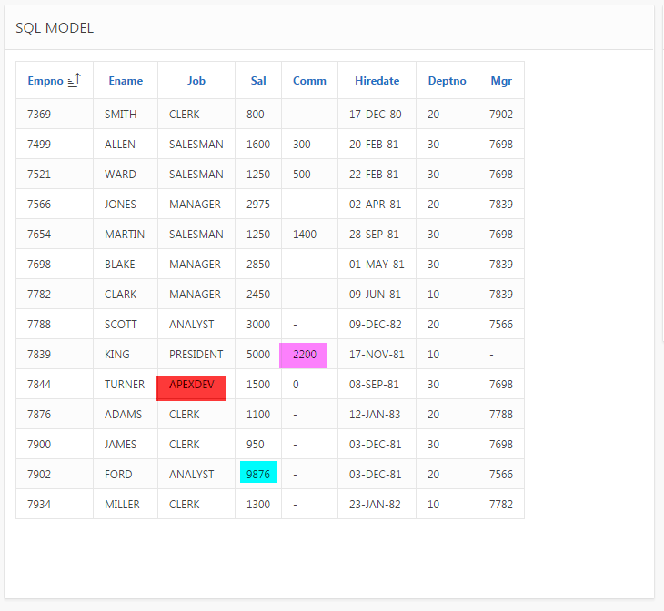Click hire date 09-JUN-81

pyautogui.click(x=375, y=295)
